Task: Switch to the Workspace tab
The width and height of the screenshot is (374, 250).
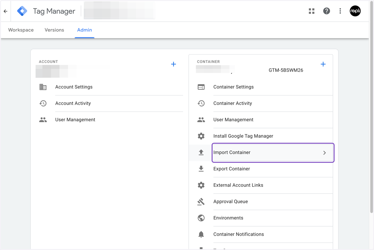Action: click(21, 30)
